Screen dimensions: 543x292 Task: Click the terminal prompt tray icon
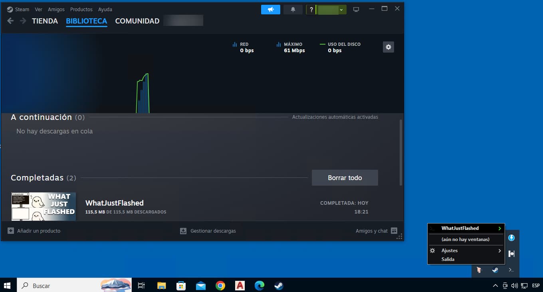click(x=511, y=270)
